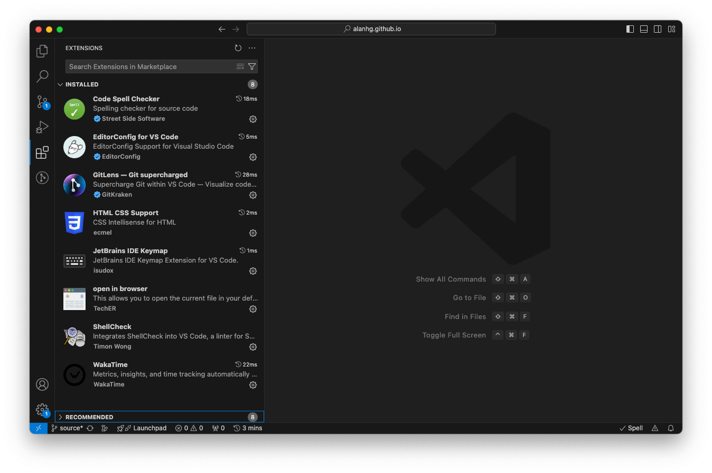This screenshot has height=473, width=712.
Task: Click the warning triangle near Spell status
Action: [x=655, y=428]
